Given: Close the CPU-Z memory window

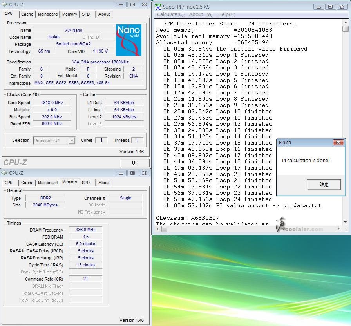Looking at the screenshot, I should (x=145, y=173).
